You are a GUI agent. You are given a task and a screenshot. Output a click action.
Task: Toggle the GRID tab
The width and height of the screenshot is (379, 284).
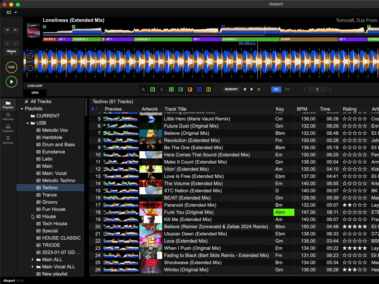35,93
